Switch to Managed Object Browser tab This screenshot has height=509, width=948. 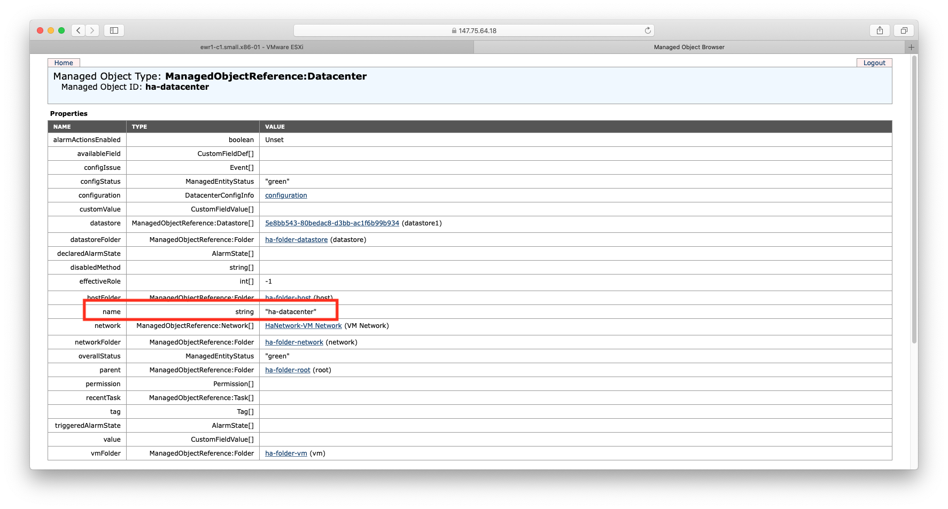tap(689, 47)
